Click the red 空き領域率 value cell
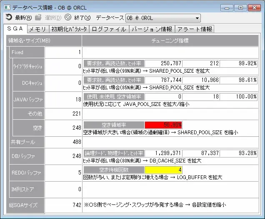Viewport: 265px width, 219px height. [x=163, y=125]
